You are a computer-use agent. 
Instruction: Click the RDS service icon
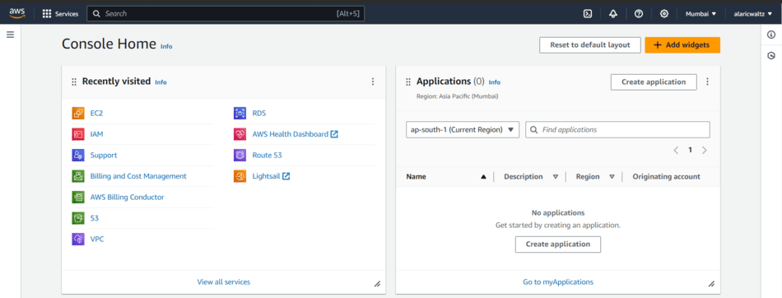(x=240, y=114)
